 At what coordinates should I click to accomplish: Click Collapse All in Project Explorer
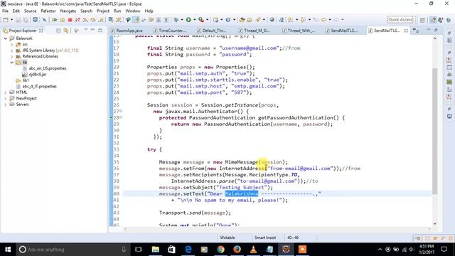58,31
